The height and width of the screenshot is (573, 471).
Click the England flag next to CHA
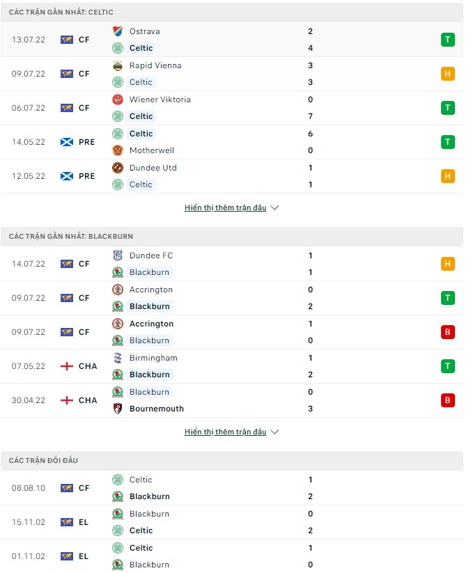tap(65, 366)
